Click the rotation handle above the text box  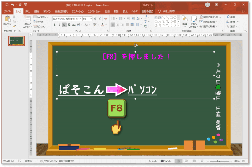[136, 45]
